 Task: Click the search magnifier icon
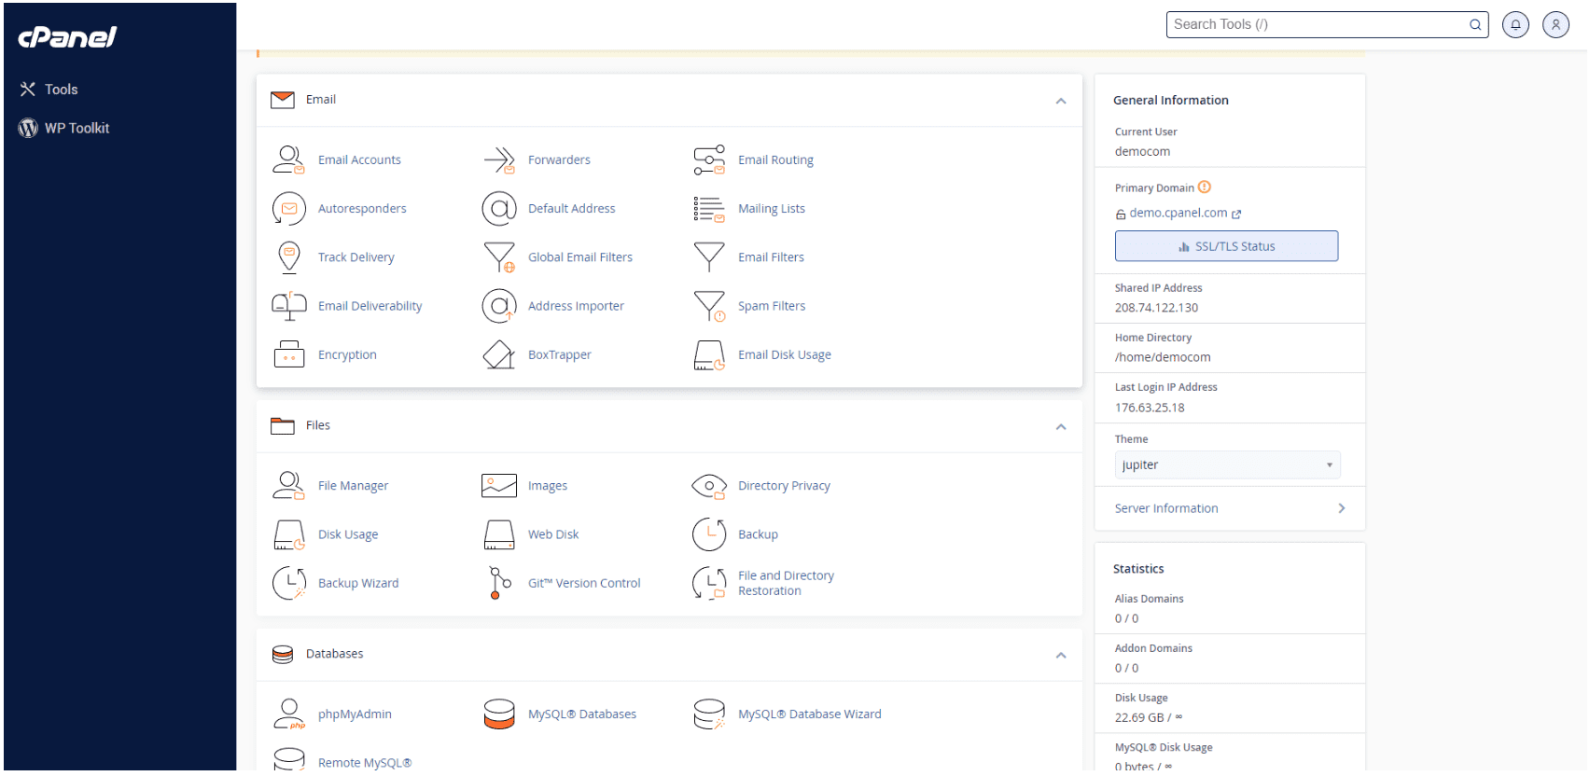click(1475, 25)
